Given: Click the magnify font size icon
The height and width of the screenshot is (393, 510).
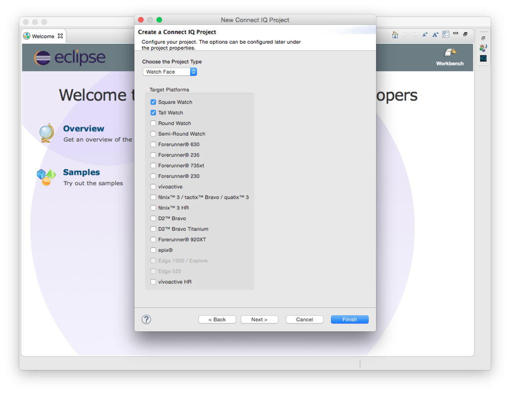Looking at the screenshot, I should [x=435, y=35].
